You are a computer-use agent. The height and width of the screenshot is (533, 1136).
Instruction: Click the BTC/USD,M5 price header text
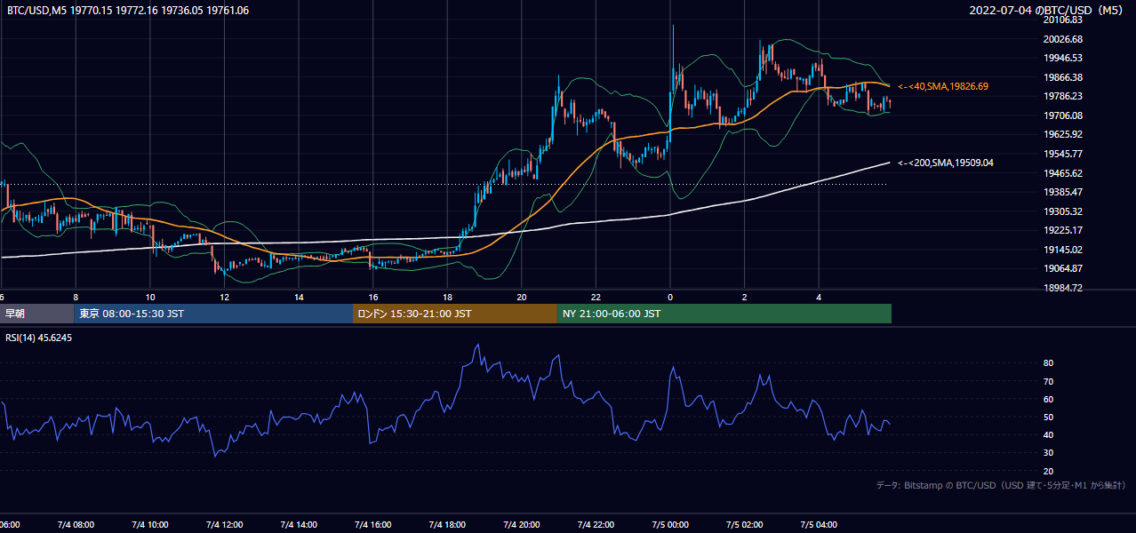128,11
